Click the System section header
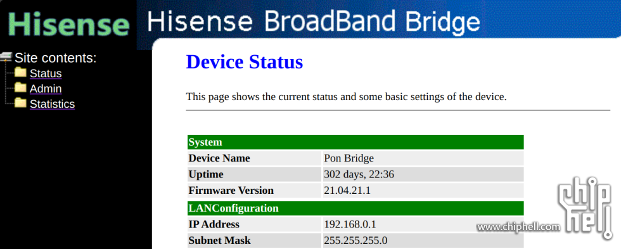Viewport: 621px width, 249px height. pos(355,142)
